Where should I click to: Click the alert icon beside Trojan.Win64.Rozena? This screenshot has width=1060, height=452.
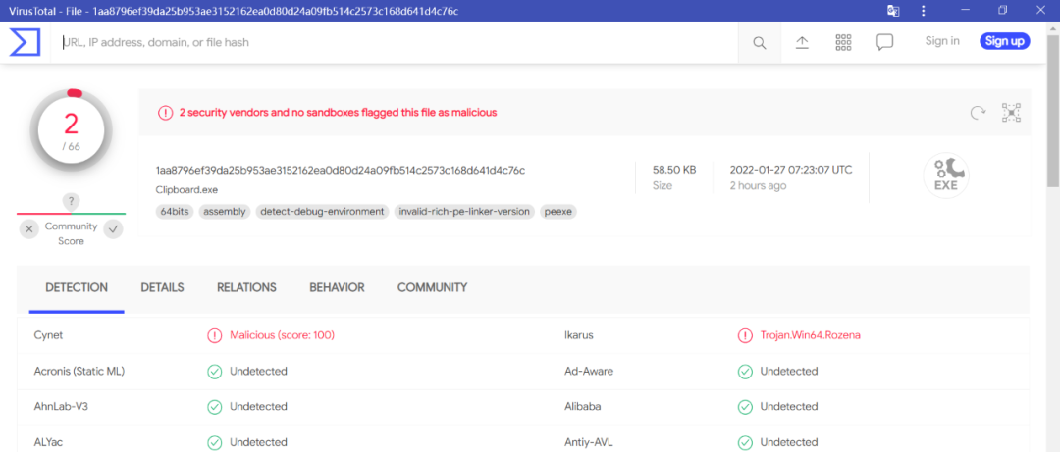(x=745, y=335)
